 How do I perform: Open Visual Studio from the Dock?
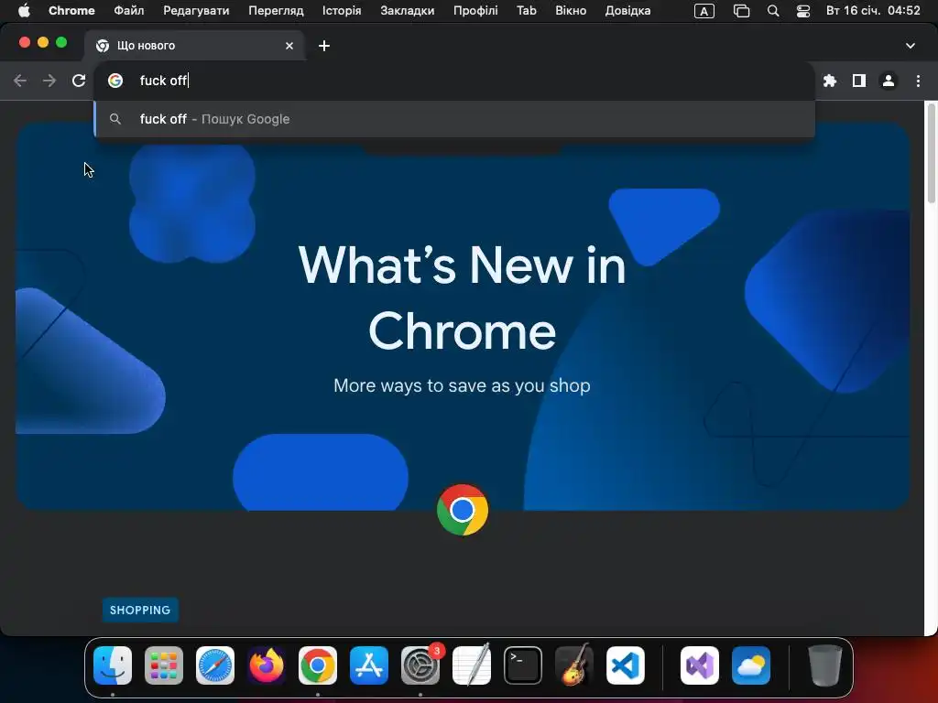pyautogui.click(x=700, y=665)
